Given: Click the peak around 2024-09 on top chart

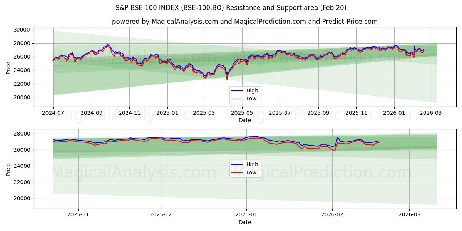Looking at the screenshot, I should pos(108,45).
